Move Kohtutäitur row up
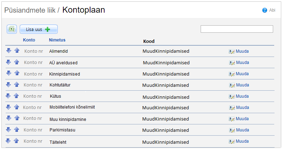This screenshot has width=283, height=149. pyautogui.click(x=16, y=84)
